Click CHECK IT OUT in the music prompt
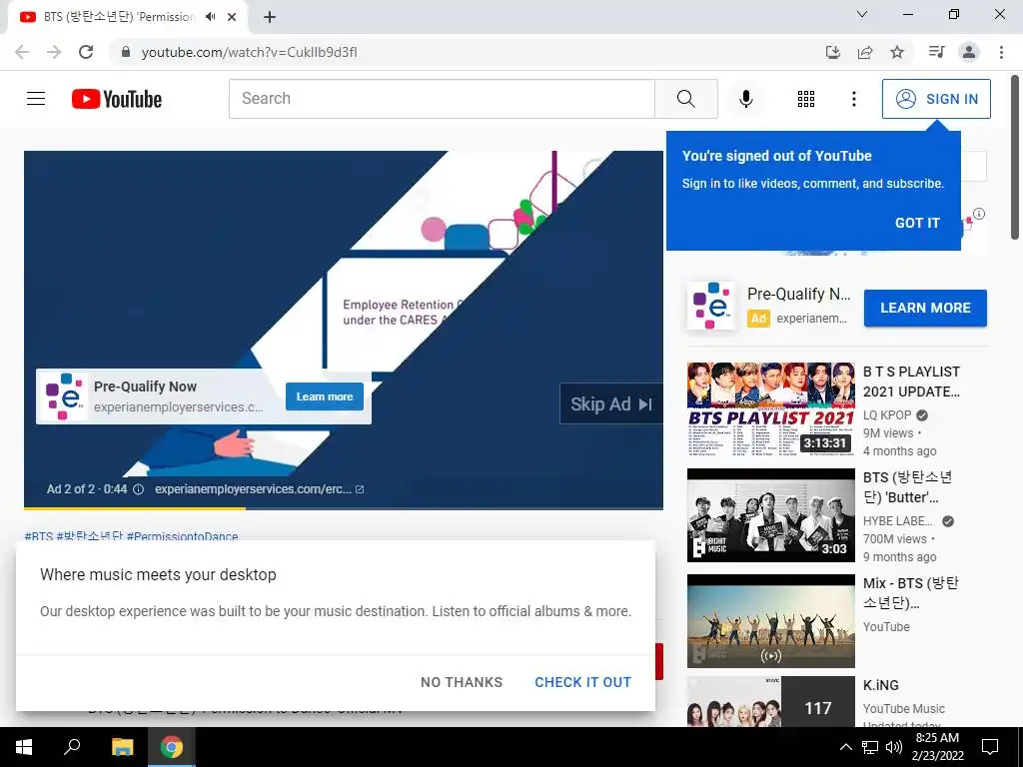The image size is (1023, 767). click(582, 682)
